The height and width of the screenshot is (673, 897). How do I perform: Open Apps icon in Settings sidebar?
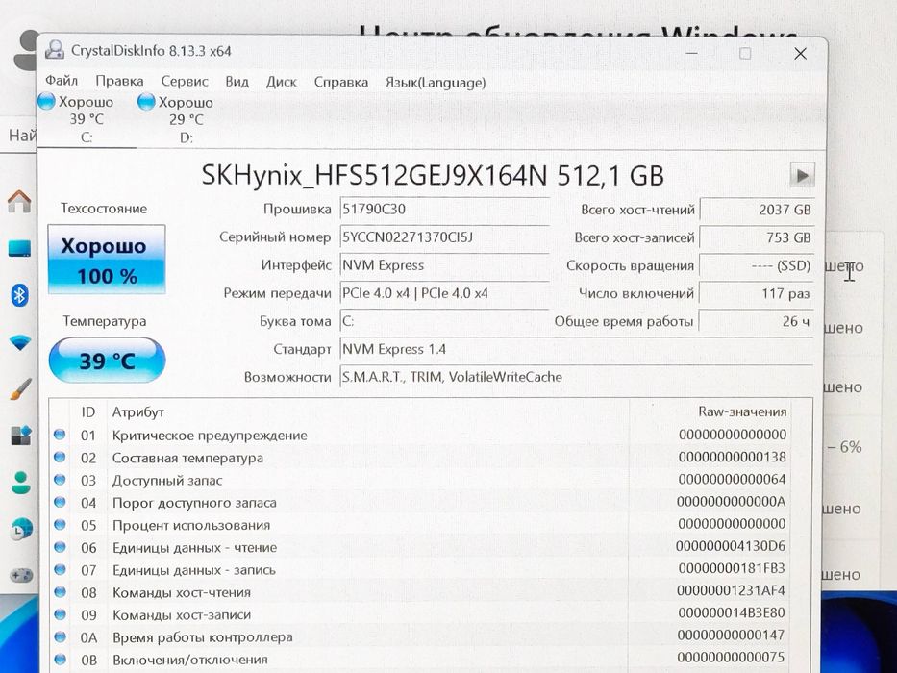pyautogui.click(x=20, y=435)
